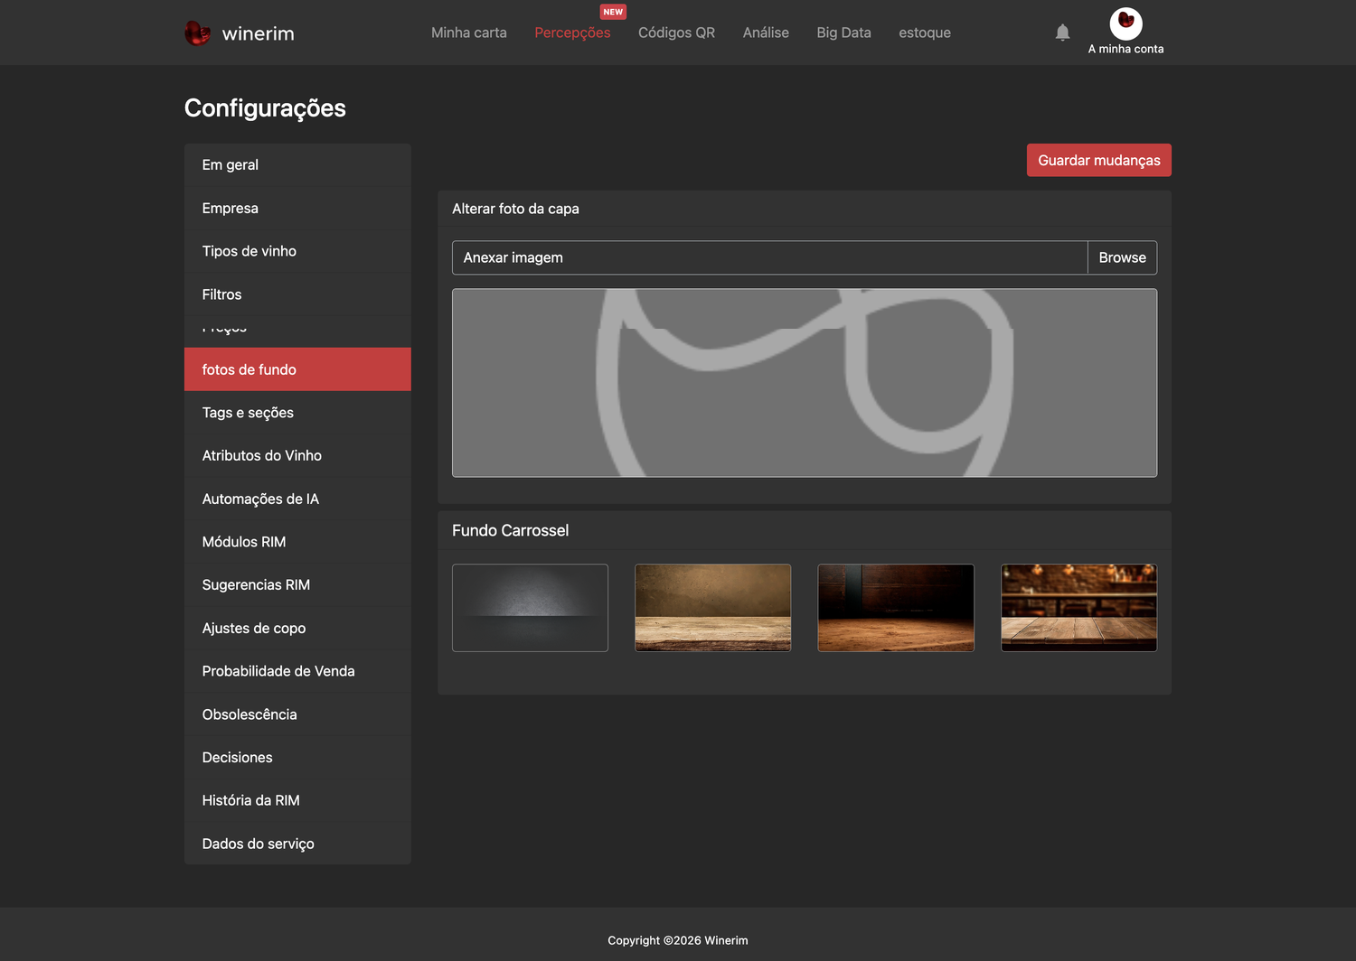Choose the brown wall wooden table background

click(x=712, y=608)
